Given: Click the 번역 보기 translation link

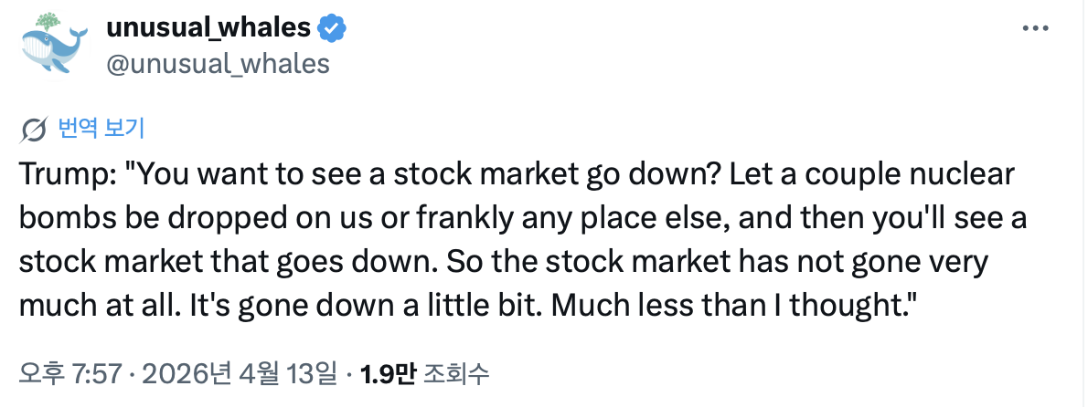Looking at the screenshot, I should point(101,129).
